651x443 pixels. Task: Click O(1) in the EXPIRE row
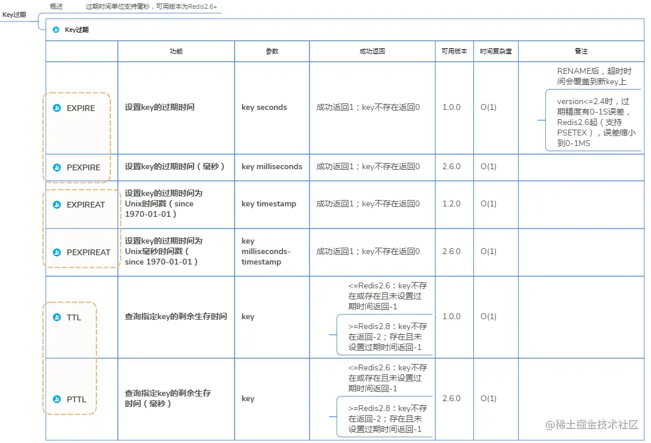click(488, 107)
